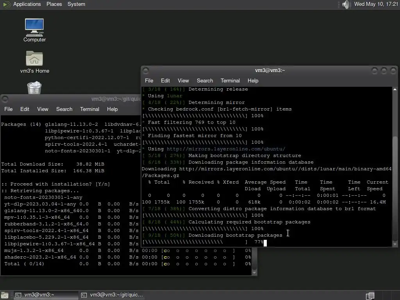
Task: Open Help menu in the git/quic terminal window
Action: pyautogui.click(x=112, y=109)
